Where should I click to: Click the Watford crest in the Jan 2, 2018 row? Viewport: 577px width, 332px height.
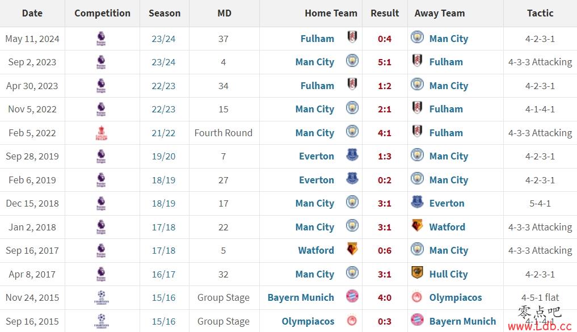(417, 226)
